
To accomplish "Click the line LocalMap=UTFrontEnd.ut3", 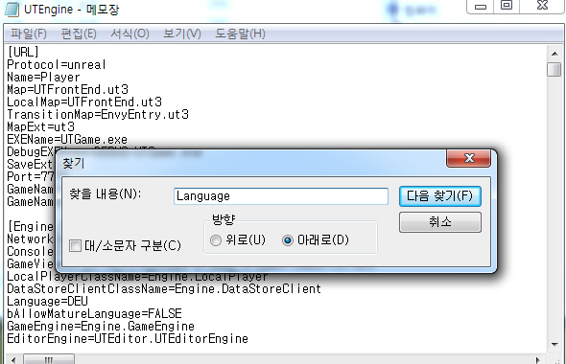I will [84, 102].
